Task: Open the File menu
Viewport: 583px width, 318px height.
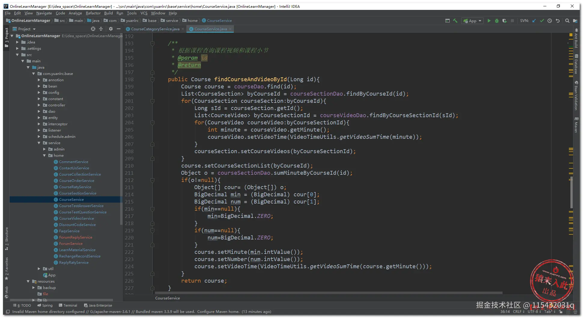Action: pyautogui.click(x=8, y=13)
